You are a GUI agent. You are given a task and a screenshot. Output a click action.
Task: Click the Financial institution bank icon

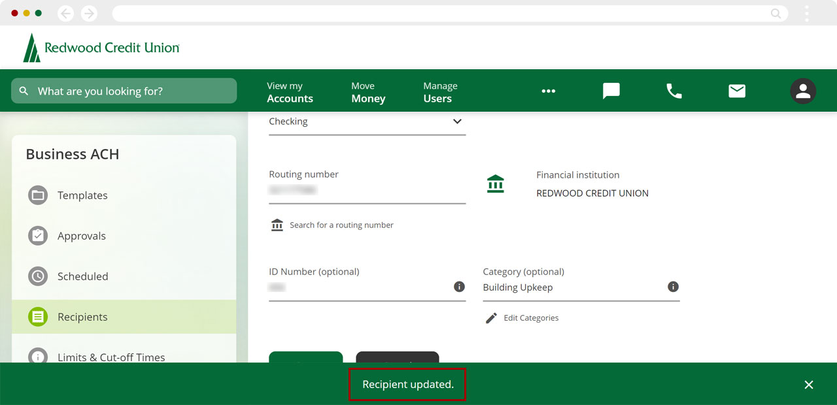[x=496, y=184]
